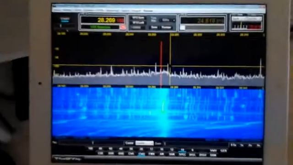
Task: Select the 80 meter band button
Action: click(101, 148)
